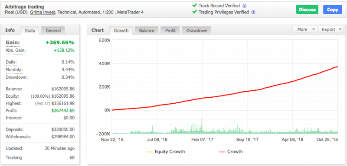The height and width of the screenshot is (166, 347).
Task: Toggle the Equity Growth legend marker
Action: [149, 152]
